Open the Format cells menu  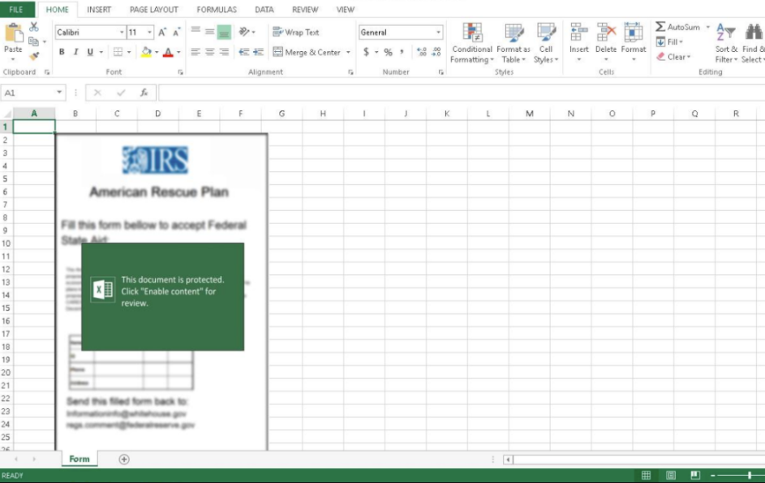pyautogui.click(x=634, y=43)
